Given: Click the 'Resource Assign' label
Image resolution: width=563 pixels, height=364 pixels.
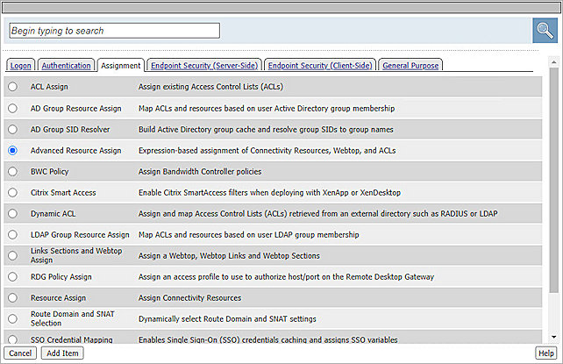Looking at the screenshot, I should [x=58, y=297].
